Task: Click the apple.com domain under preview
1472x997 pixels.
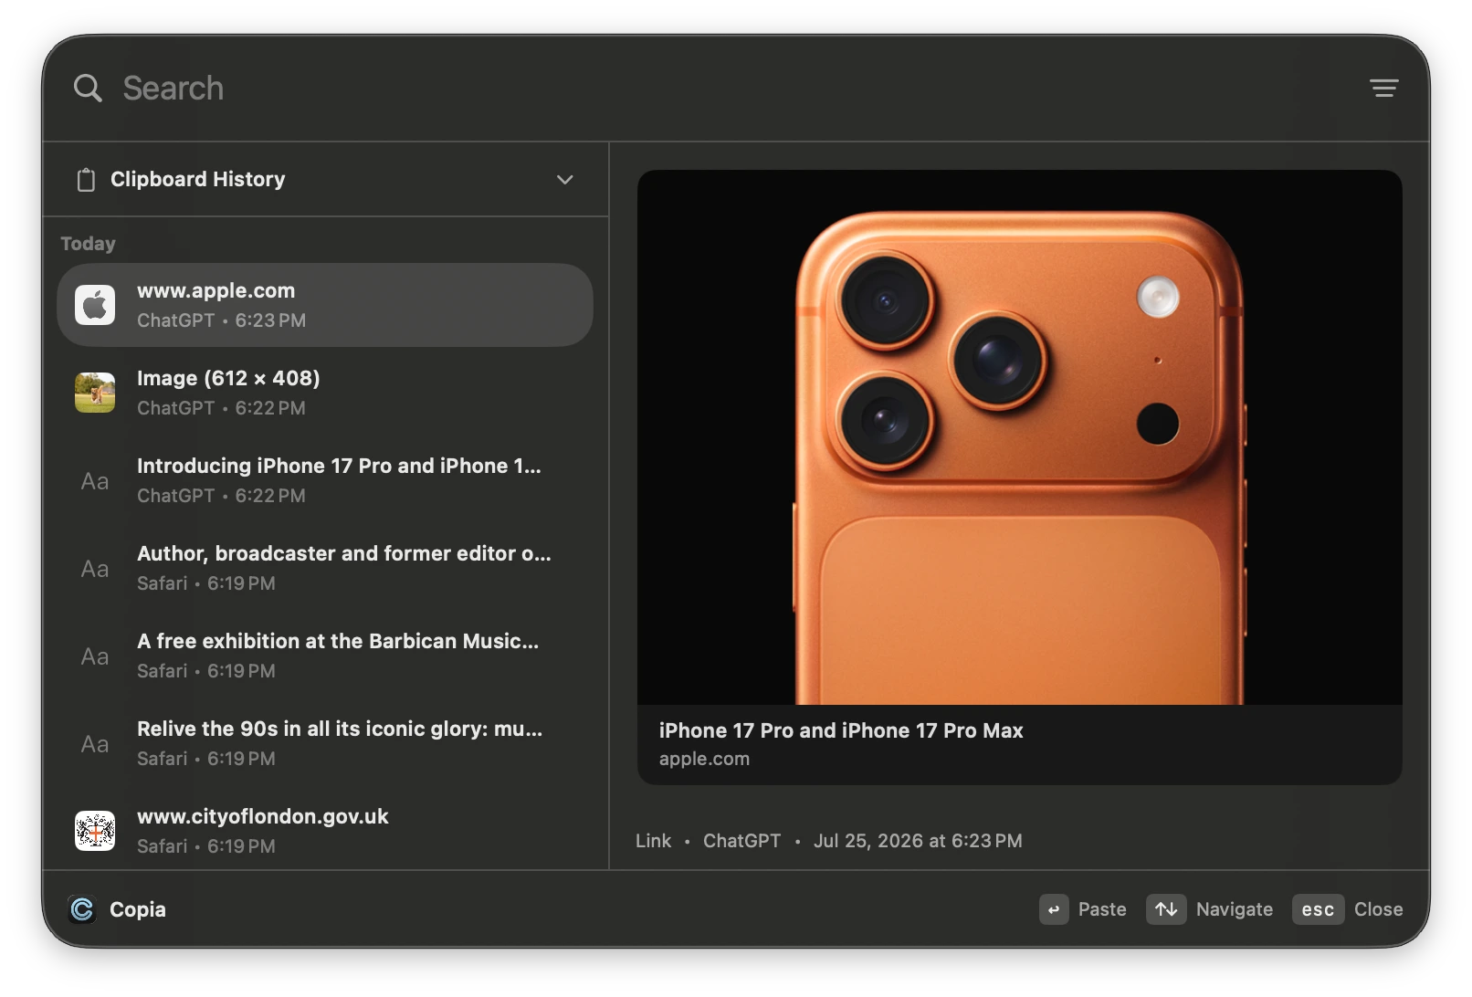Action: 704,759
